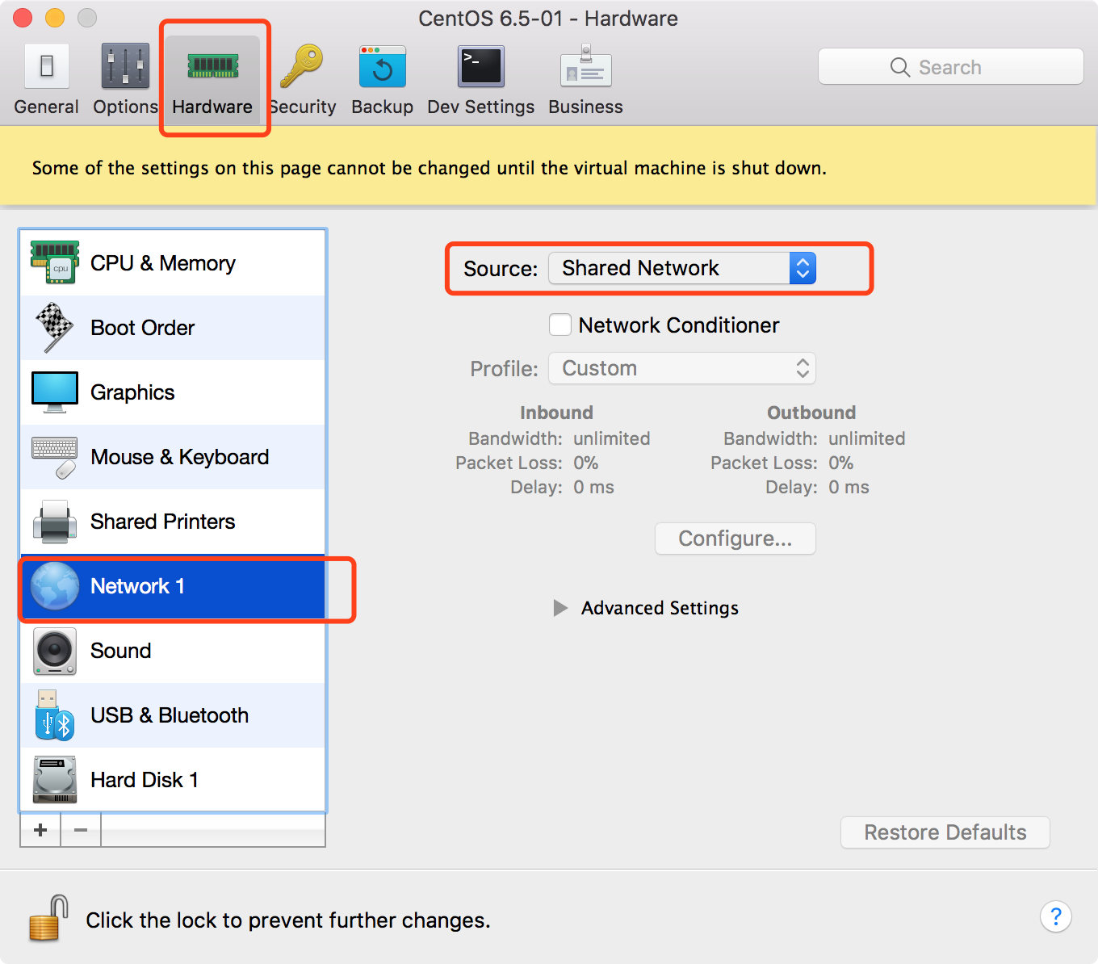This screenshot has height=964, width=1098.
Task: Open the Security key icon
Action: 301,66
